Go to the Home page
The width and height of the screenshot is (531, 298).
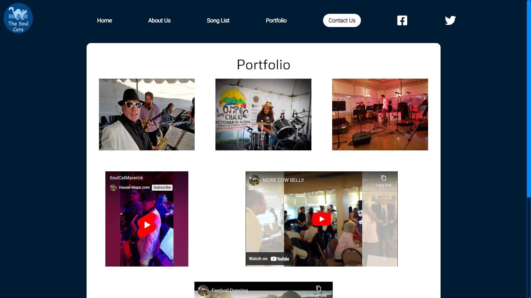[105, 20]
